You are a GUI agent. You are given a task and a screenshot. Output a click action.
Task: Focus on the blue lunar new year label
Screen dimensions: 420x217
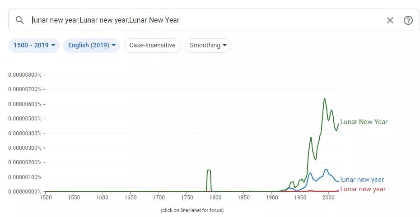362,180
